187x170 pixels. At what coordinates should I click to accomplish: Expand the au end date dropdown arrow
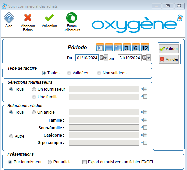pyautogui.click(x=148, y=58)
